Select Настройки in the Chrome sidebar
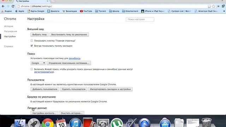Screen dimensions: 226x127 (10, 36)
